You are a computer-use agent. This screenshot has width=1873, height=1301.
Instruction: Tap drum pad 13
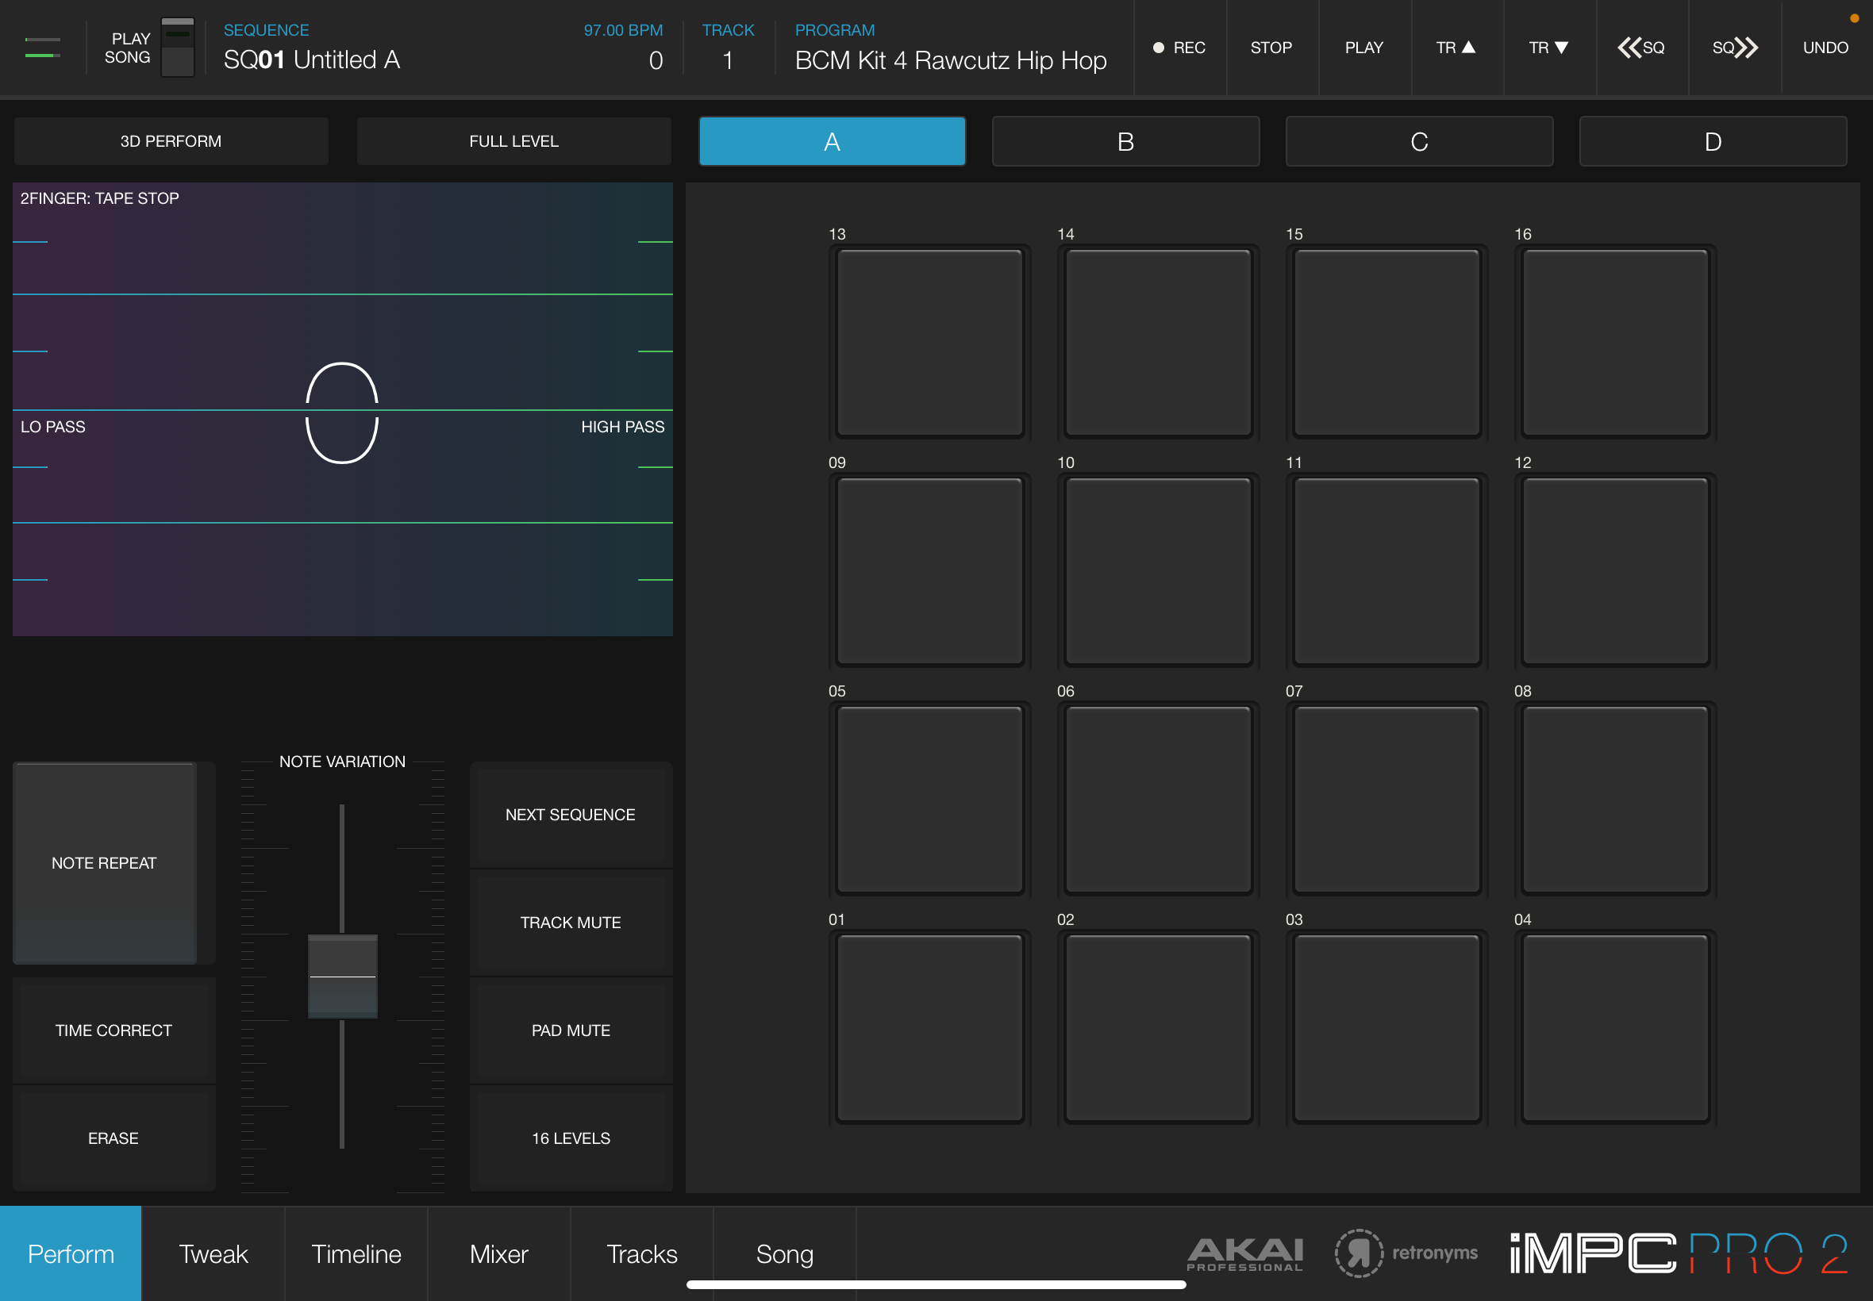(x=929, y=343)
